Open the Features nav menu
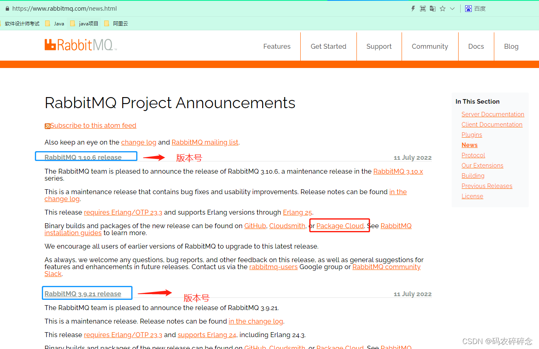The height and width of the screenshot is (349, 539). pos(277,46)
